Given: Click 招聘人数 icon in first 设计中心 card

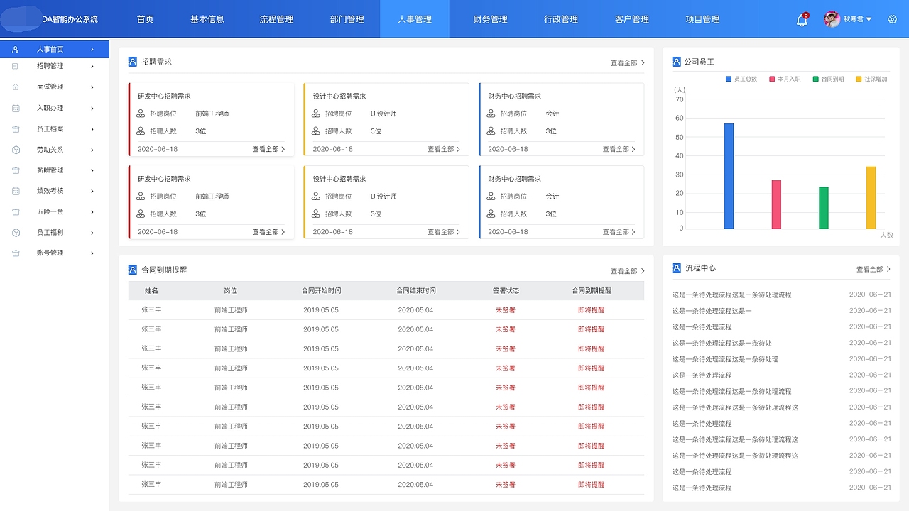Looking at the screenshot, I should point(316,131).
